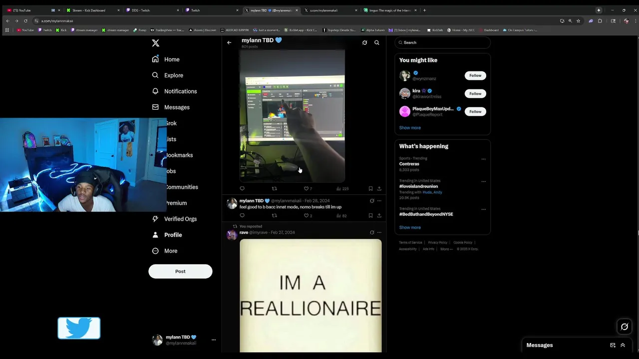The image size is (639, 359).
Task: Click the X logo in the sidebar
Action: point(155,43)
